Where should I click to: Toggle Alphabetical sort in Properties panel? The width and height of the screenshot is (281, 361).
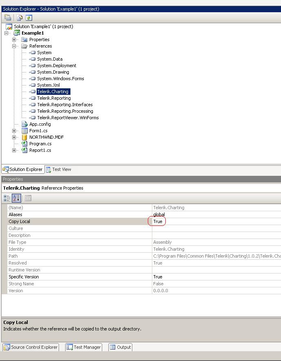[x=16, y=198]
